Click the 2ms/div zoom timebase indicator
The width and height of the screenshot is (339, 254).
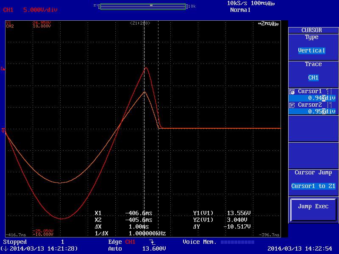pos(268,24)
